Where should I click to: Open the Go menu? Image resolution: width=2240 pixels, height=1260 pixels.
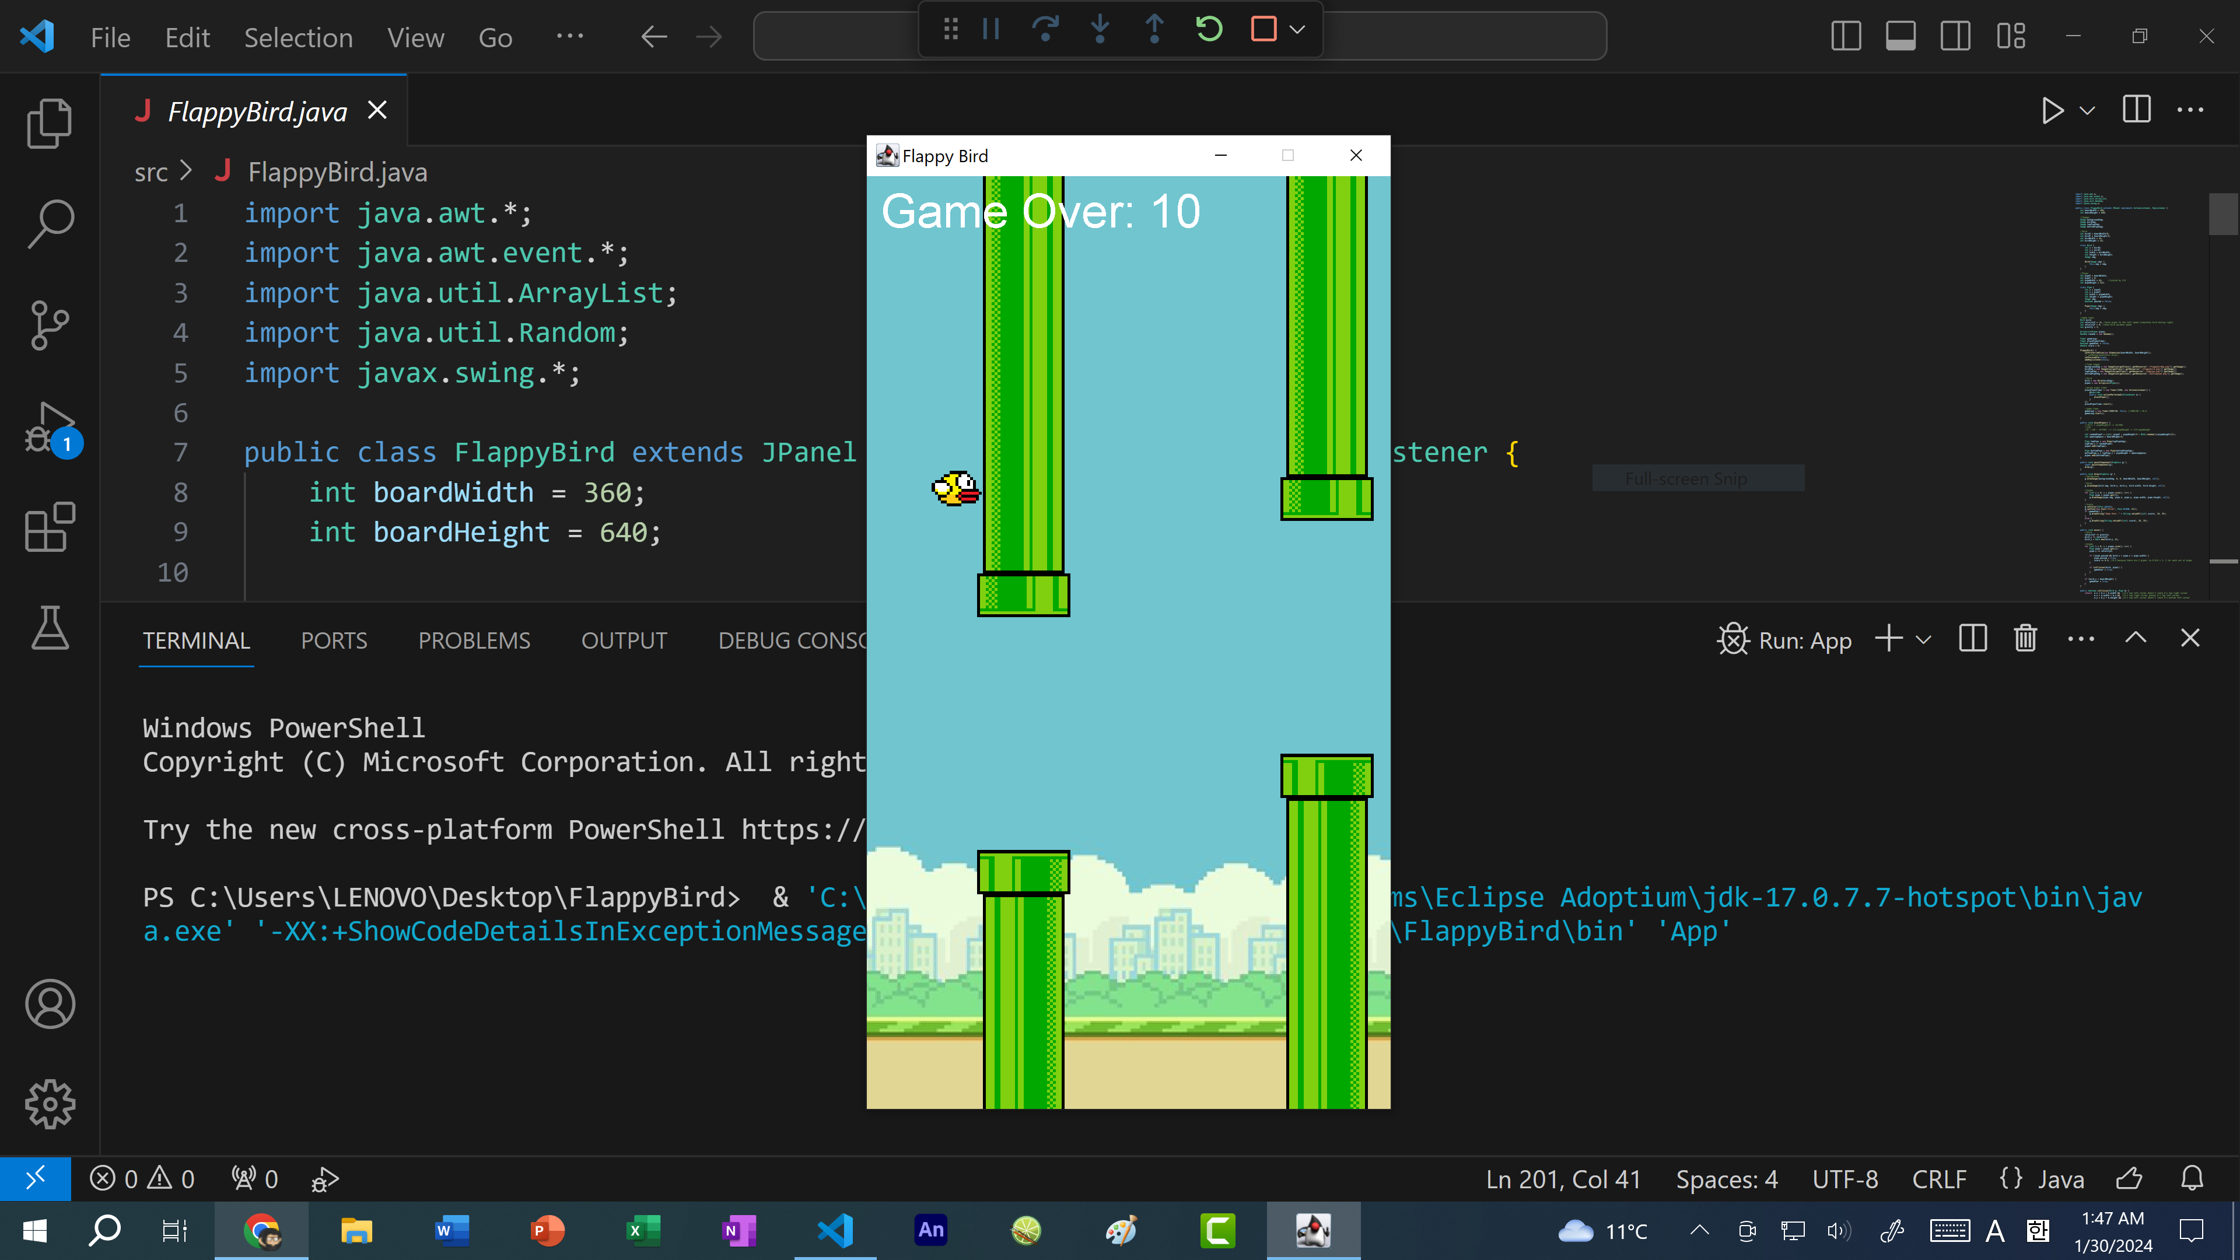click(495, 37)
